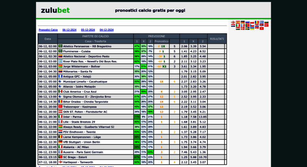Click the 63% away percentage for Auxerre - Paris Saint Germain
The image size is (307, 167).
(150, 152)
